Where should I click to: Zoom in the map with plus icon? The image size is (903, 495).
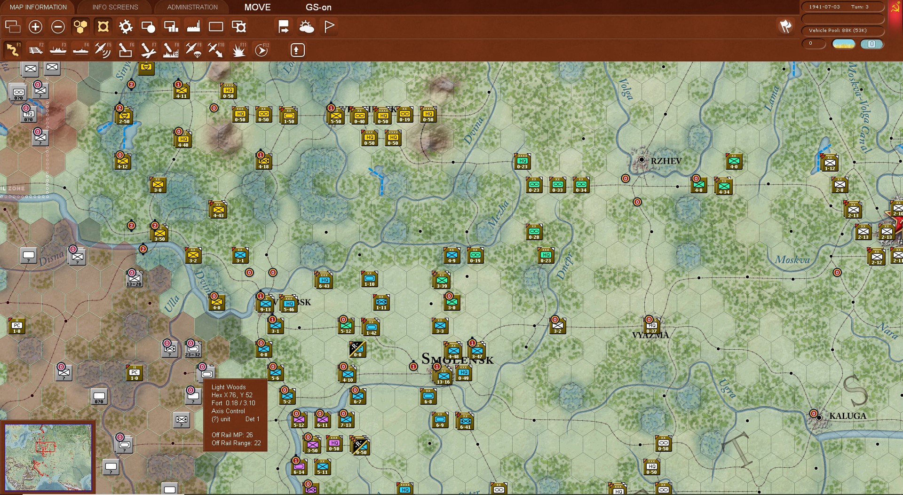[x=35, y=27]
